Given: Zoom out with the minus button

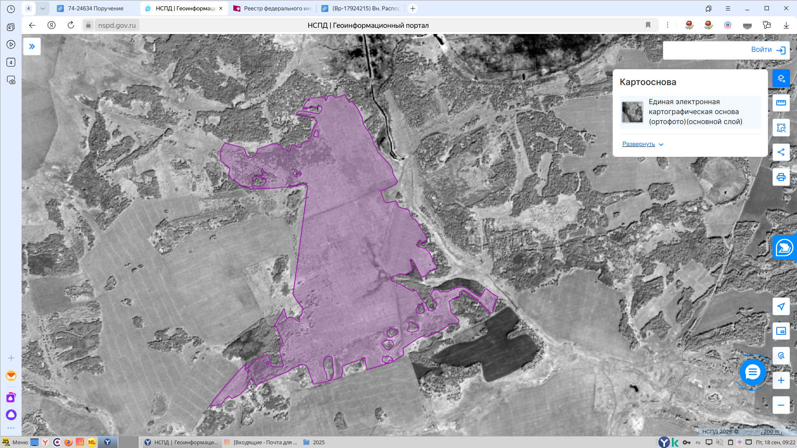Looking at the screenshot, I should [781, 405].
